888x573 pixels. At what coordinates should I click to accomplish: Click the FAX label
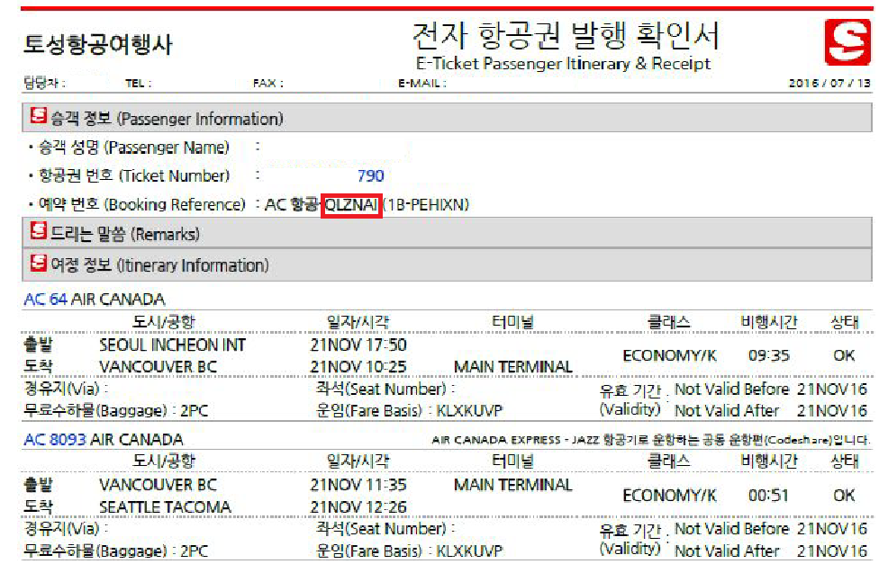point(268,84)
